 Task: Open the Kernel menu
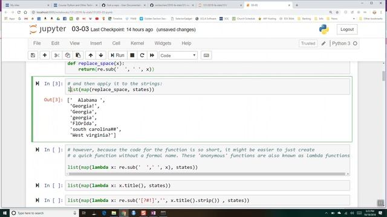click(x=137, y=43)
